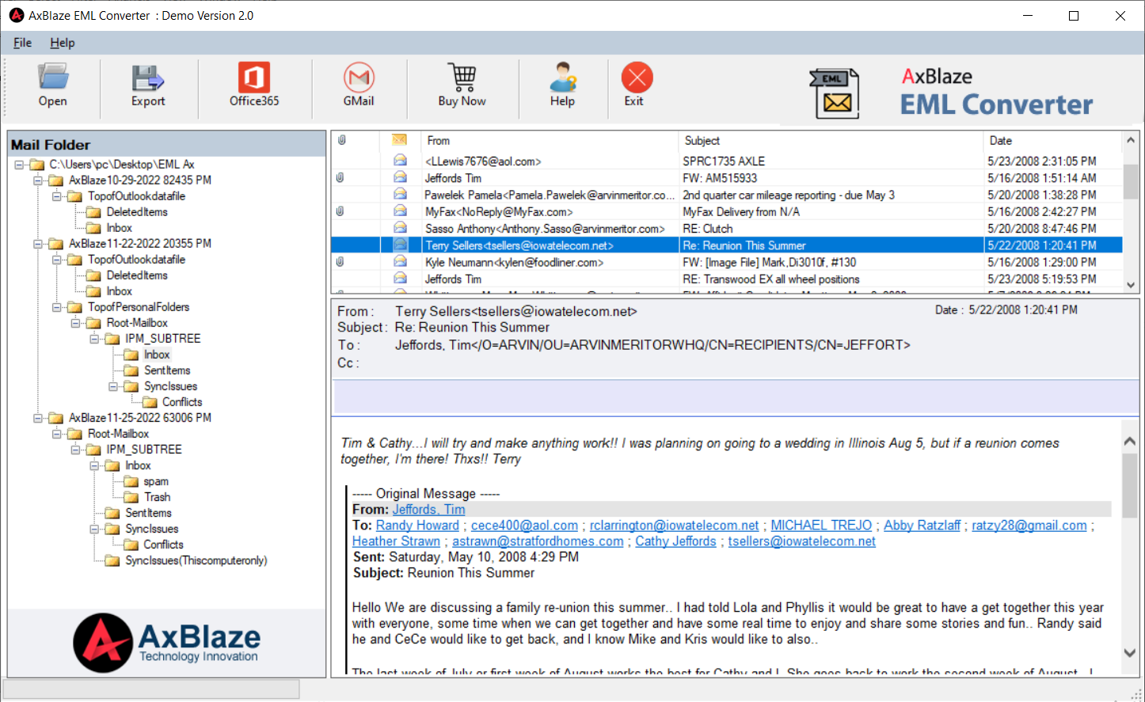The width and height of the screenshot is (1145, 702).
Task: Sort emails by From column header
Action: pyautogui.click(x=550, y=140)
